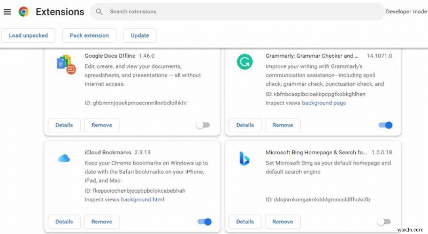The height and width of the screenshot is (234, 428).
Task: Click the iCloud Bookmarks cloud icon
Action: coord(64,158)
